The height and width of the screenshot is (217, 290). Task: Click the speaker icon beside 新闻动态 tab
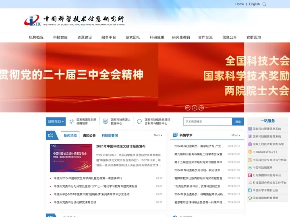(51, 135)
